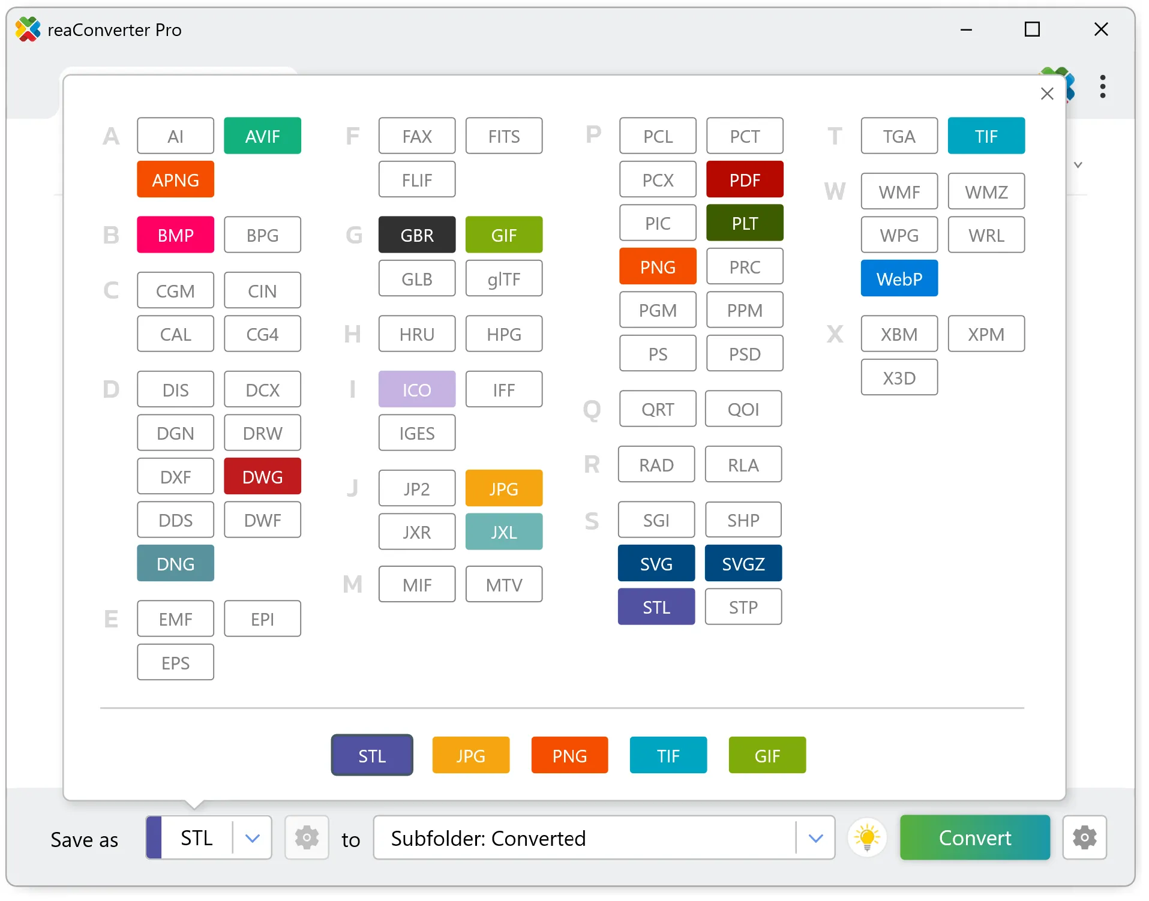Open the three-dot overflow menu
Viewport: 1149px width, 901px height.
click(x=1103, y=88)
